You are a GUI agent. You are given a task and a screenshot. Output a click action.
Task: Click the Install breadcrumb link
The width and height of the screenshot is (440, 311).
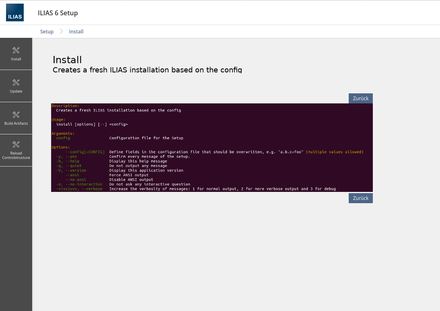pos(76,31)
